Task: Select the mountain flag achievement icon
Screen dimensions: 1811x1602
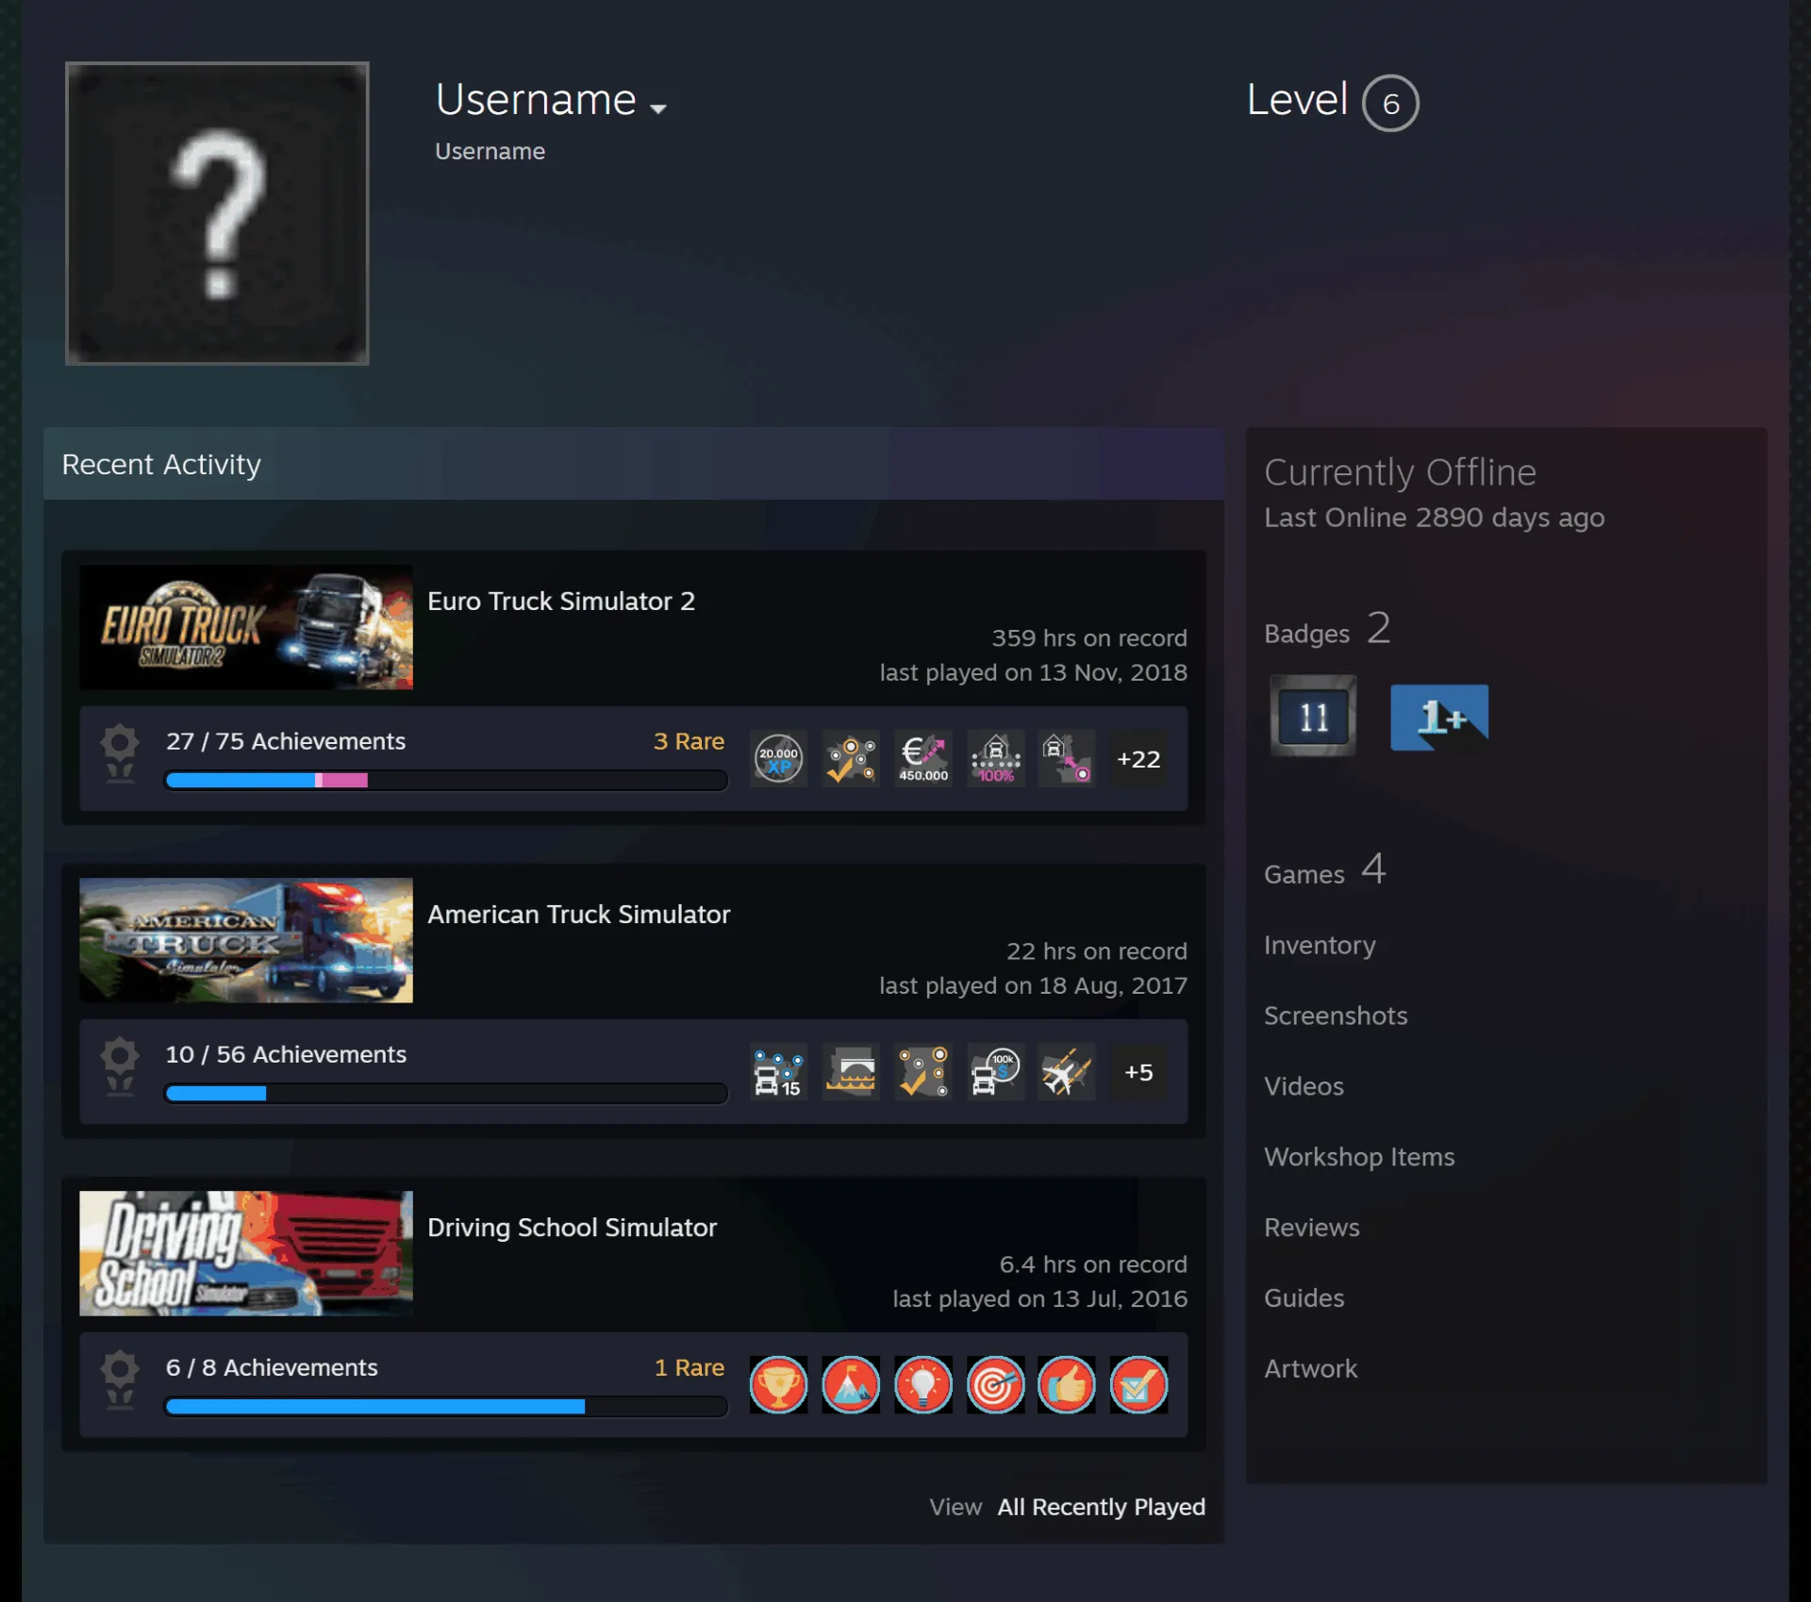Action: pos(851,1385)
